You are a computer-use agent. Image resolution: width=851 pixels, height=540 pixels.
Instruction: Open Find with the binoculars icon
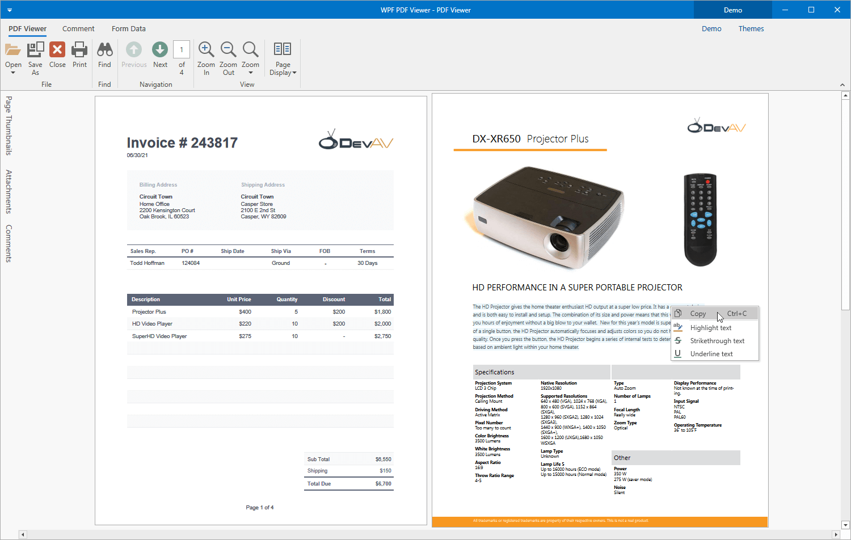coord(104,50)
